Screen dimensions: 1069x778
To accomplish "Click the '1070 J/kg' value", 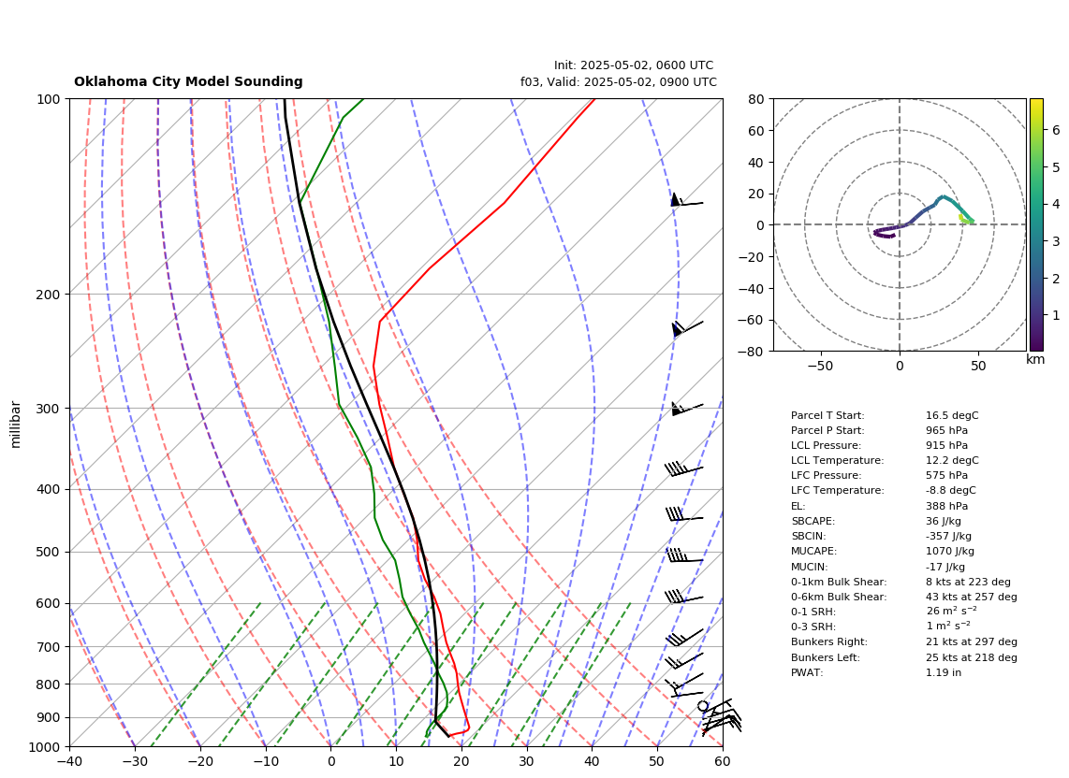I will pyautogui.click(x=950, y=551).
